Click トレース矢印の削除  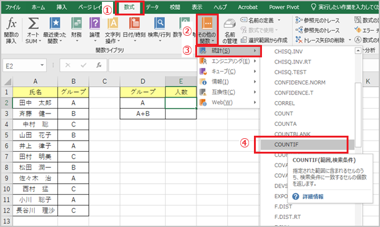320,40
